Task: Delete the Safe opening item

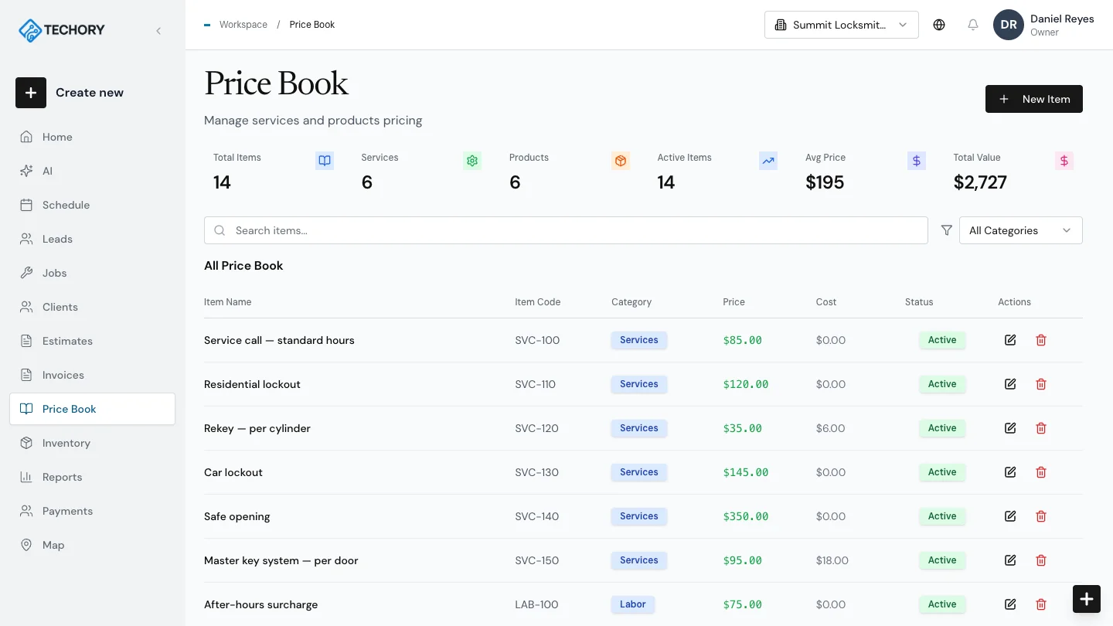Action: (1041, 516)
